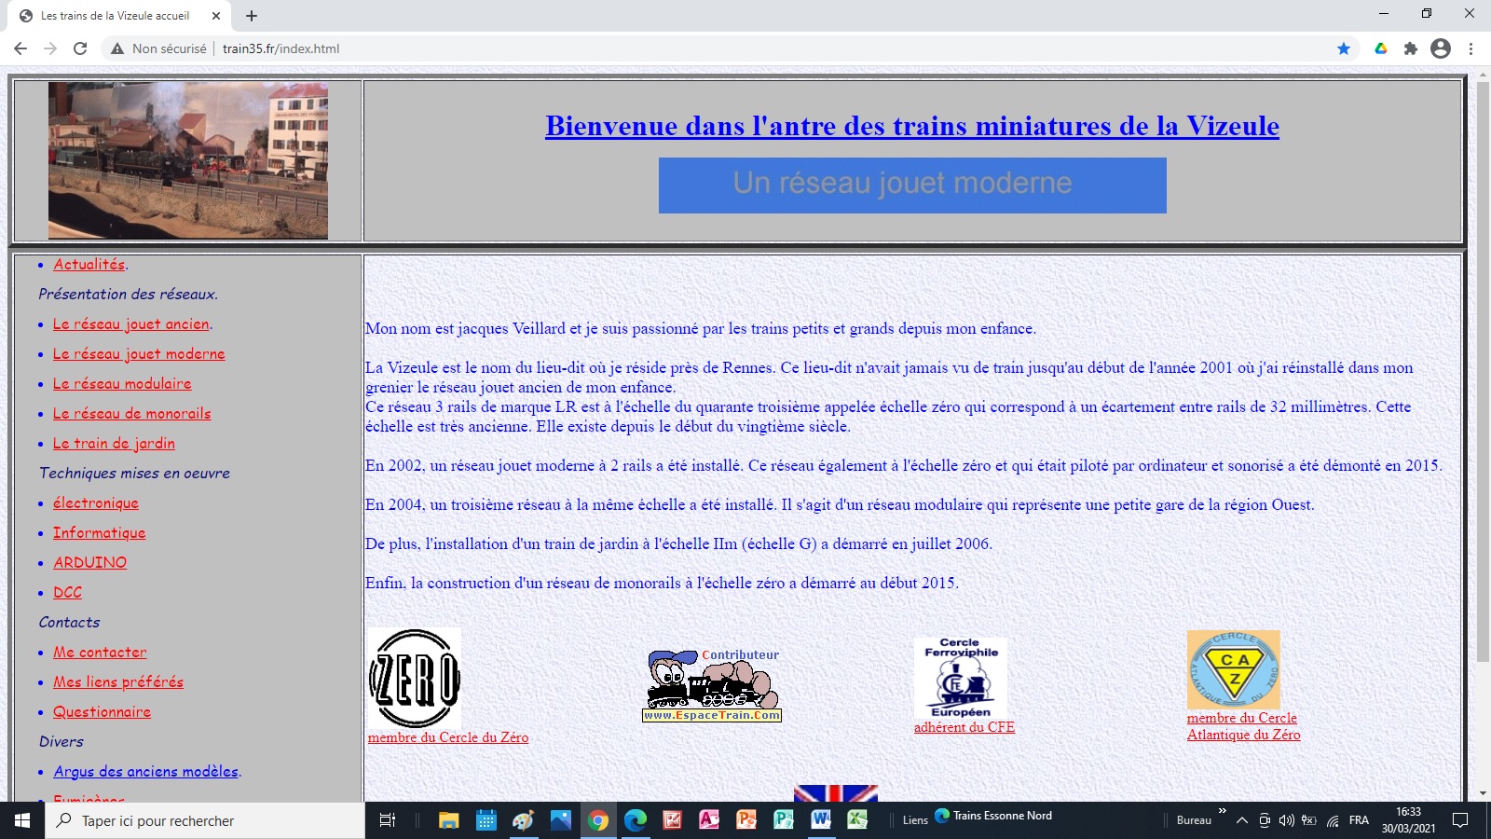
Task: Click the FRA input language indicator
Action: point(1359,820)
